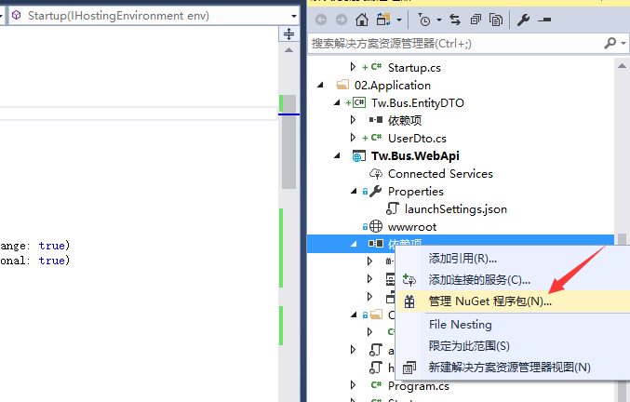Screen dimensions: 630x402
Task: Click the Solution Explorer search field
Action: 456,43
